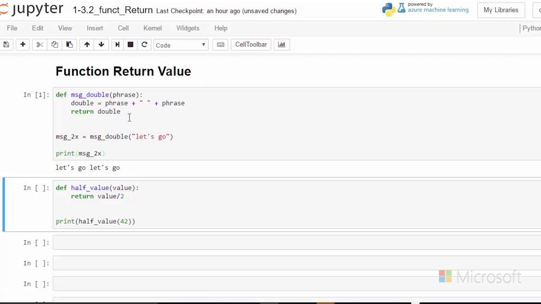541x304 pixels.
Task: Open the Widgets menu
Action: [188, 28]
